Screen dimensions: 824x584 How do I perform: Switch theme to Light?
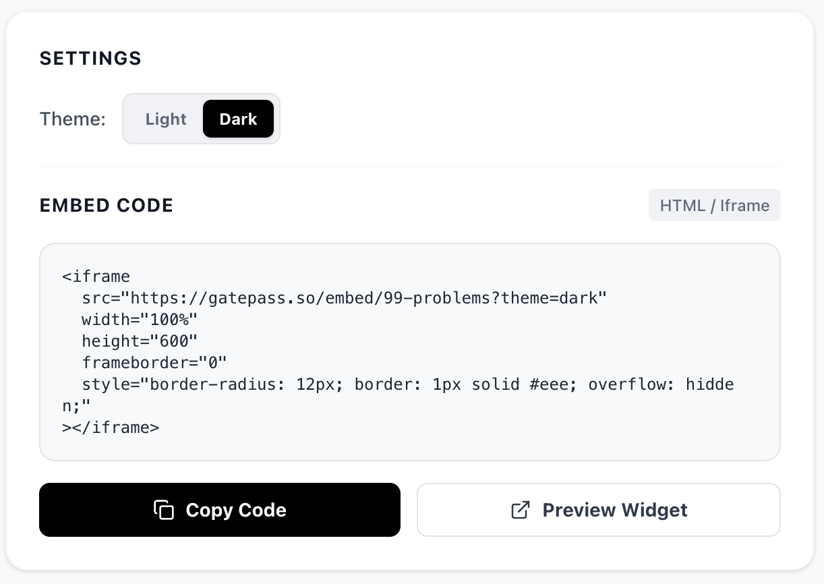tap(166, 119)
